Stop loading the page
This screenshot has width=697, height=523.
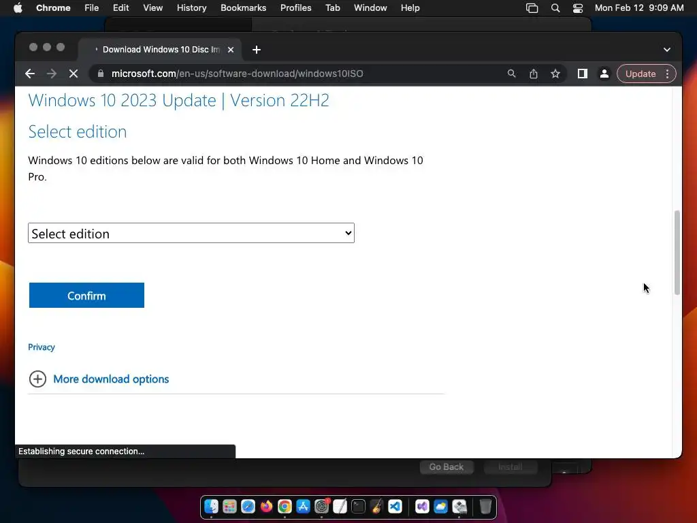tap(74, 74)
